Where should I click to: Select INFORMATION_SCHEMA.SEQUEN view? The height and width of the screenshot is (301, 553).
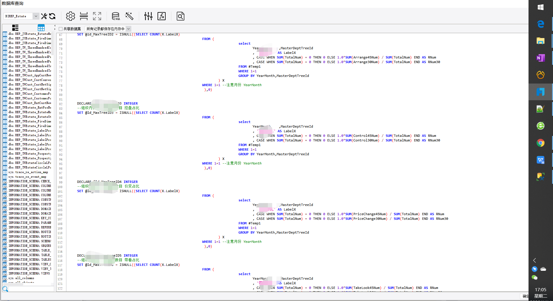[x=30, y=246]
